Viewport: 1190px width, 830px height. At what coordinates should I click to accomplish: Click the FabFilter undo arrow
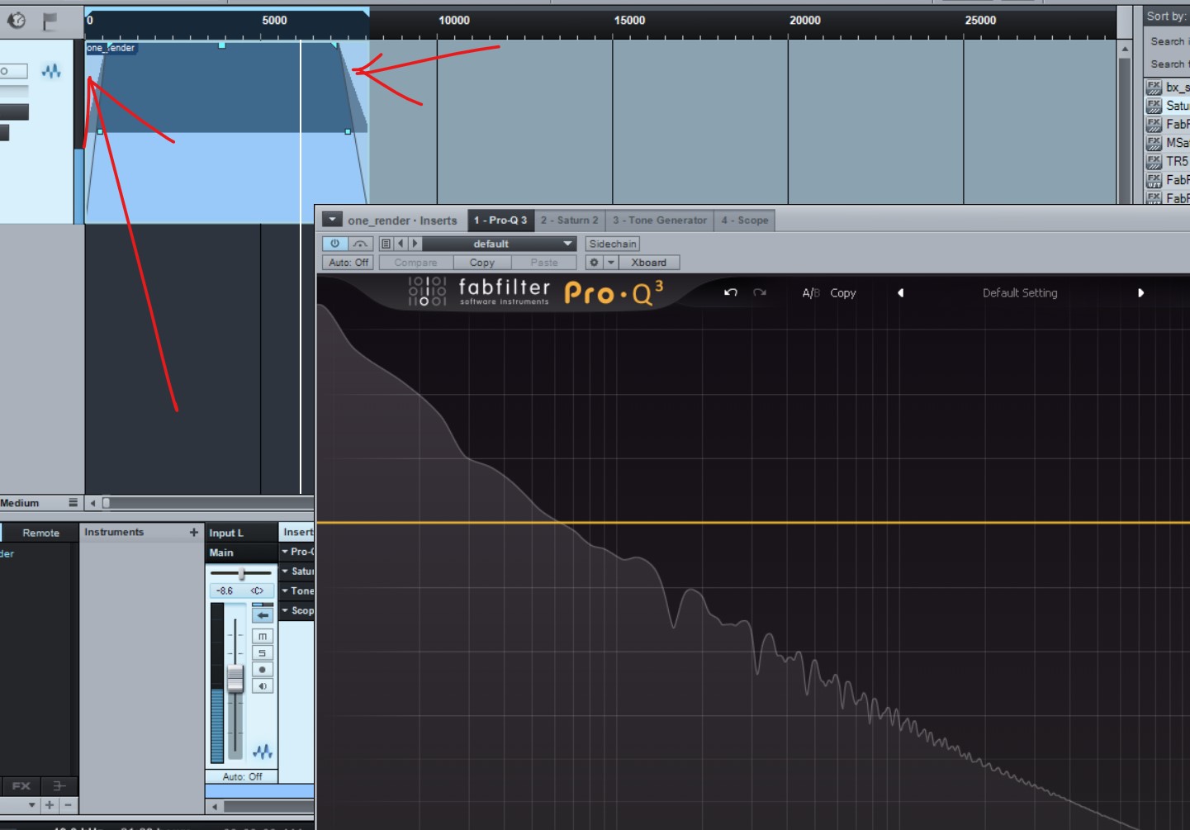pyautogui.click(x=731, y=292)
